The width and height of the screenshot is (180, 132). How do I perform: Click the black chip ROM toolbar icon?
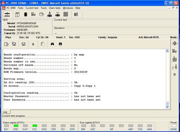(25, 15)
